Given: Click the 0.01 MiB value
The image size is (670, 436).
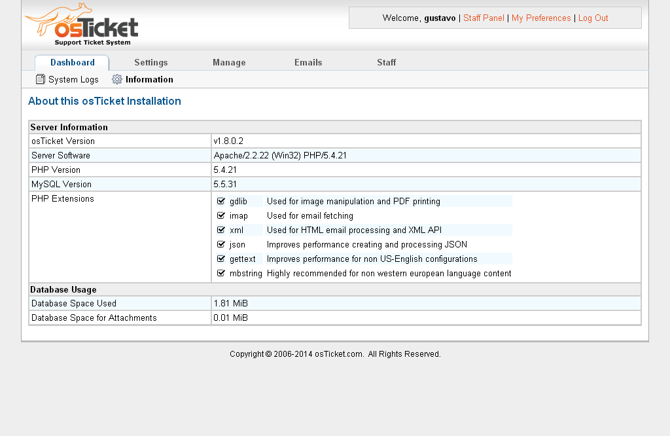Looking at the screenshot, I should point(230,318).
